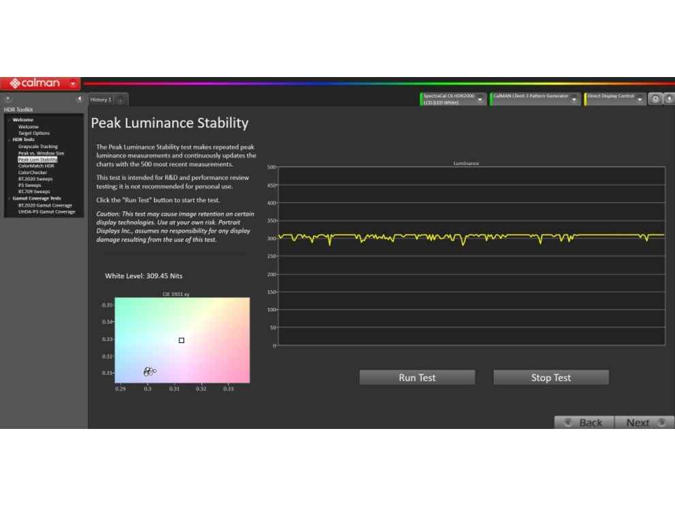
Task: Open BT.709 Sweeps test
Action: point(34,192)
